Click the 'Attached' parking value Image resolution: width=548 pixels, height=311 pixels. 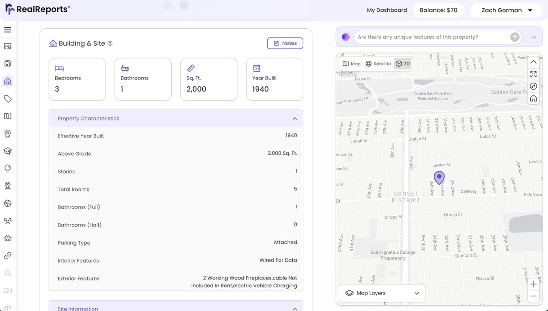[x=285, y=242]
